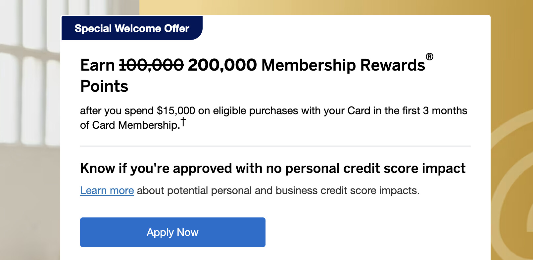Screen dimensions: 533x260
Task: Click the struck-through 100,000 figure
Action: click(x=151, y=65)
